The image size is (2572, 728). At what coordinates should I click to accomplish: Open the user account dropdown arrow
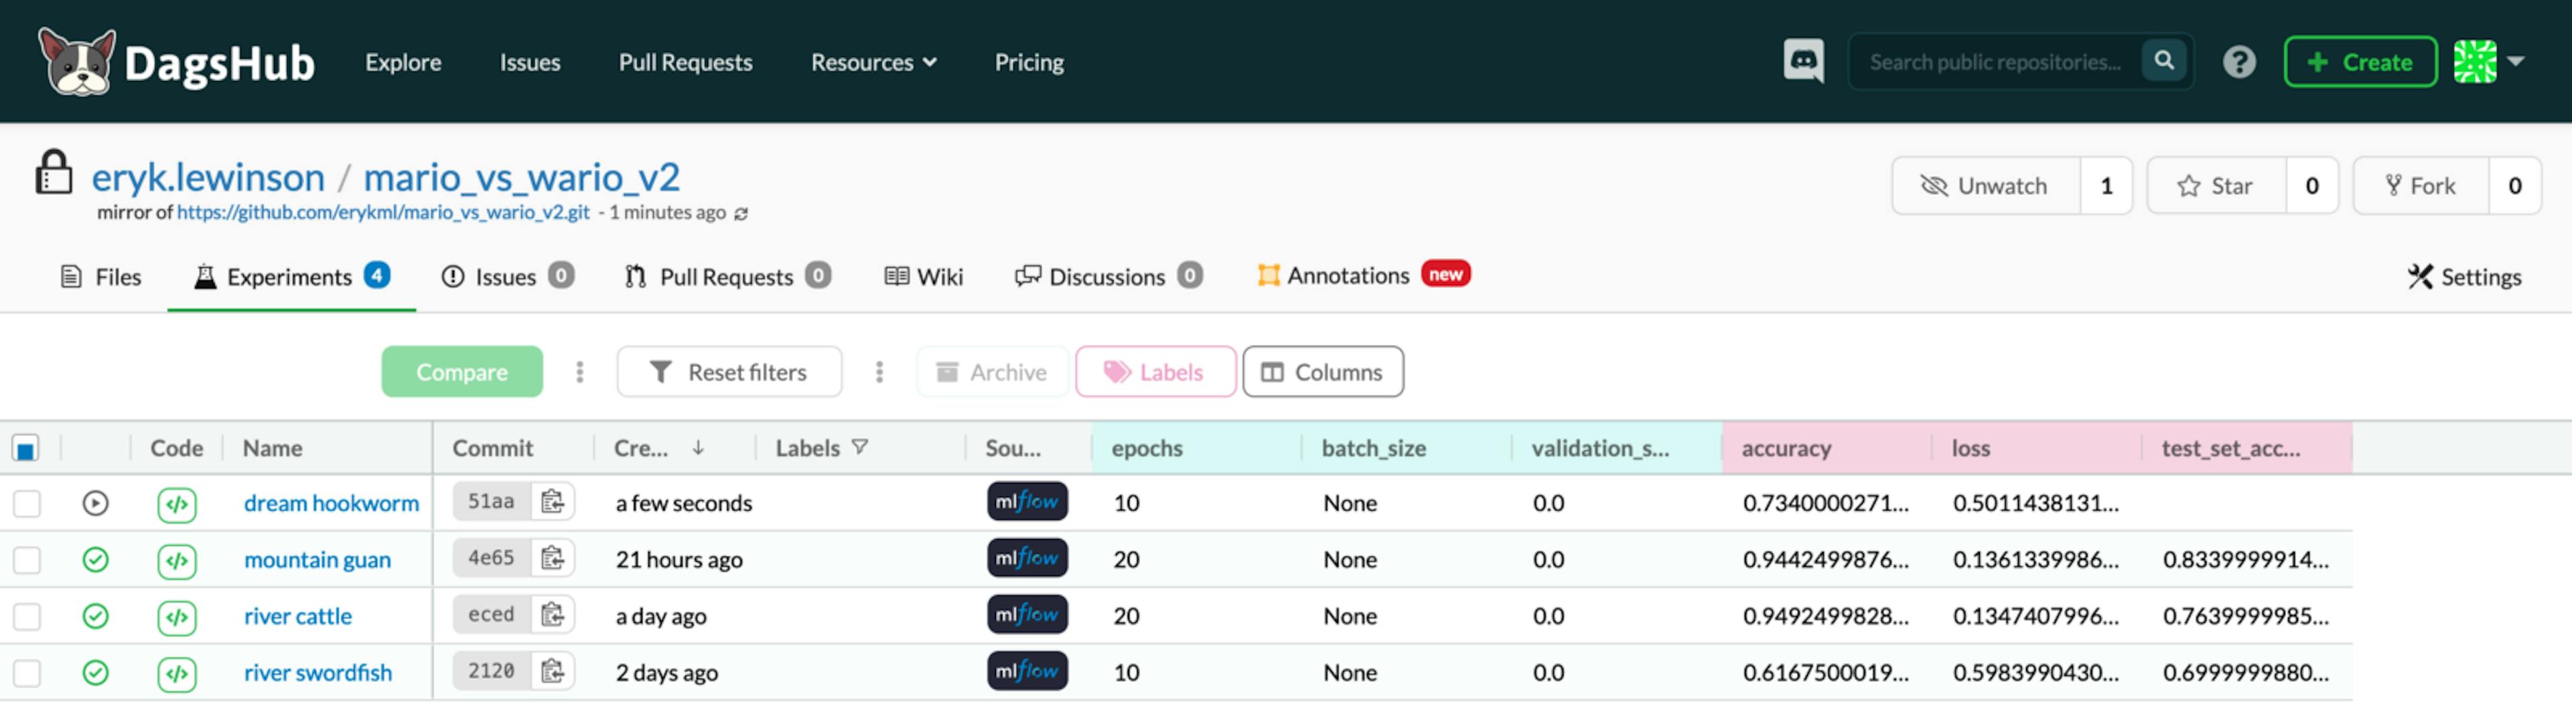tap(2516, 61)
